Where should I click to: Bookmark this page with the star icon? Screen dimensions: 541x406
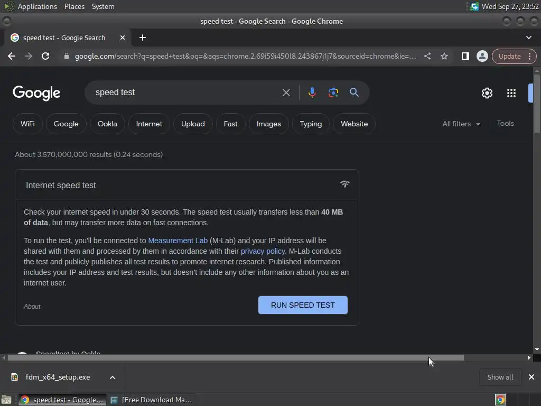point(444,56)
